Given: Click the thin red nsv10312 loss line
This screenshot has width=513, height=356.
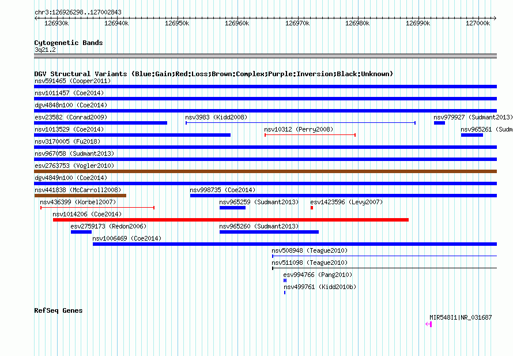Looking at the screenshot, I should coord(310,135).
